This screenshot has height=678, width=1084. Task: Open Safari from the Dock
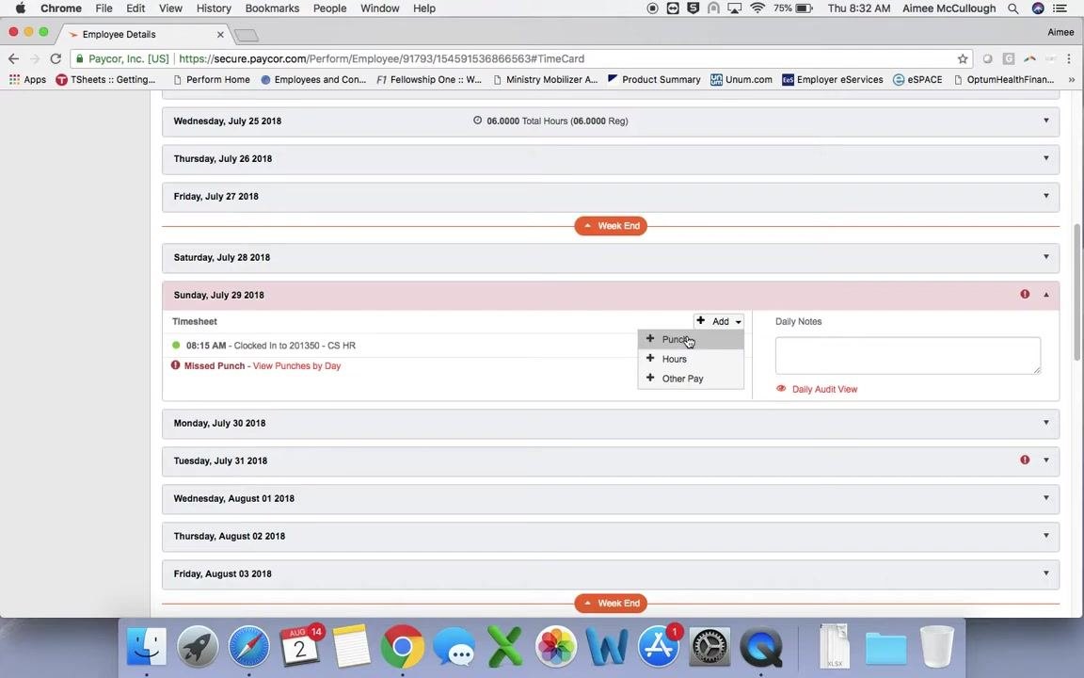248,647
